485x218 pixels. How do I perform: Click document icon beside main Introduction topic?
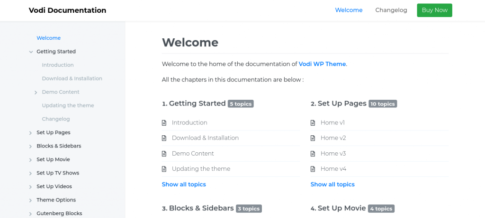click(x=164, y=123)
